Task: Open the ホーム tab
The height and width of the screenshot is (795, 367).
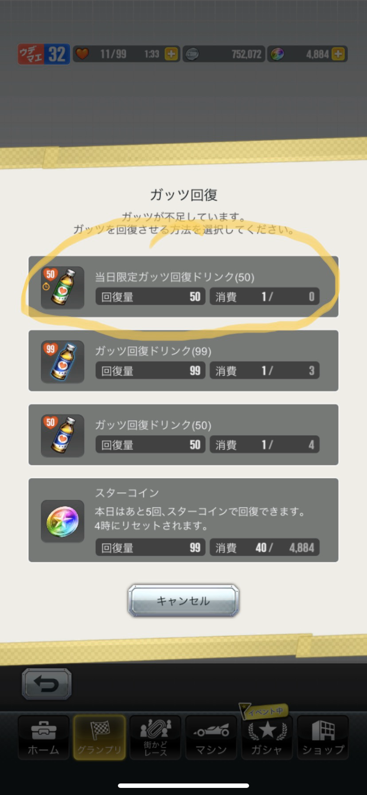Action: [x=43, y=737]
